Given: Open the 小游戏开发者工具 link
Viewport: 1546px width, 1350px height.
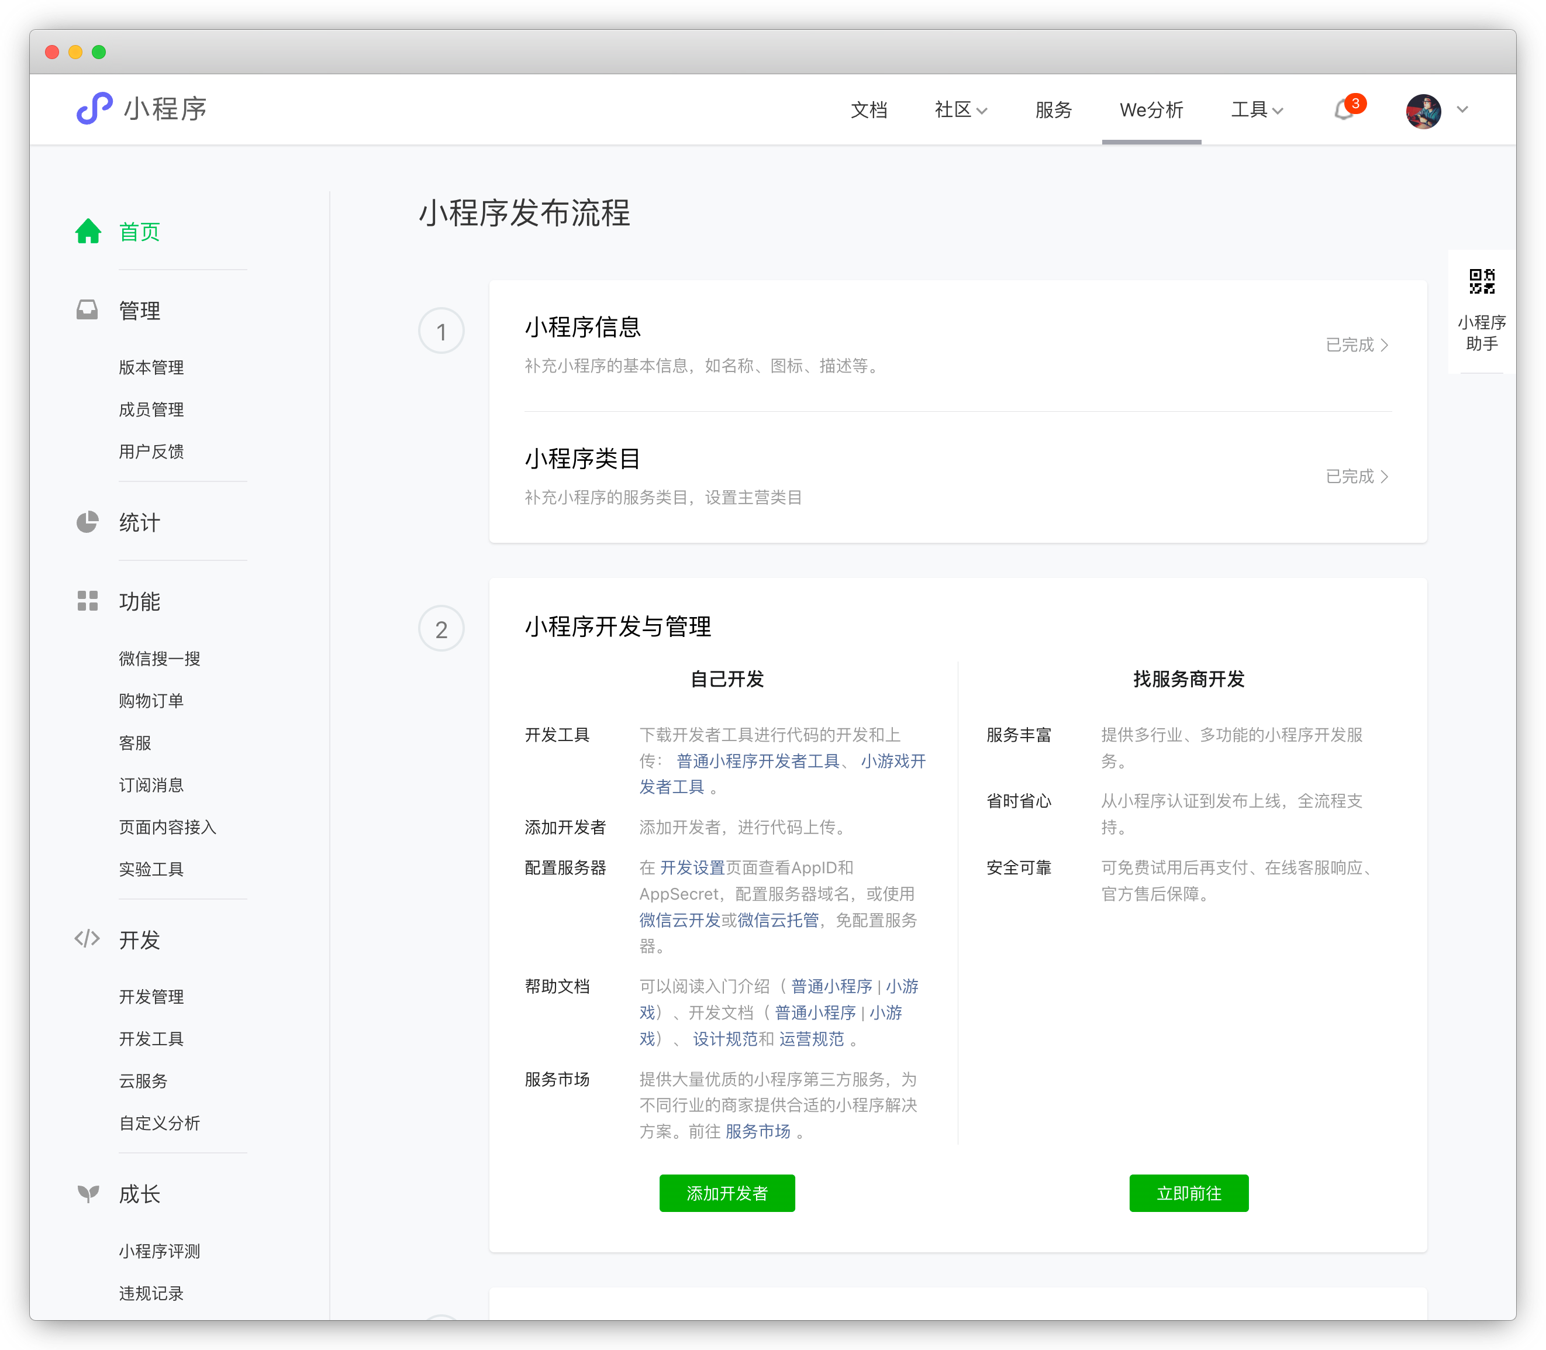Looking at the screenshot, I should coord(893,762).
